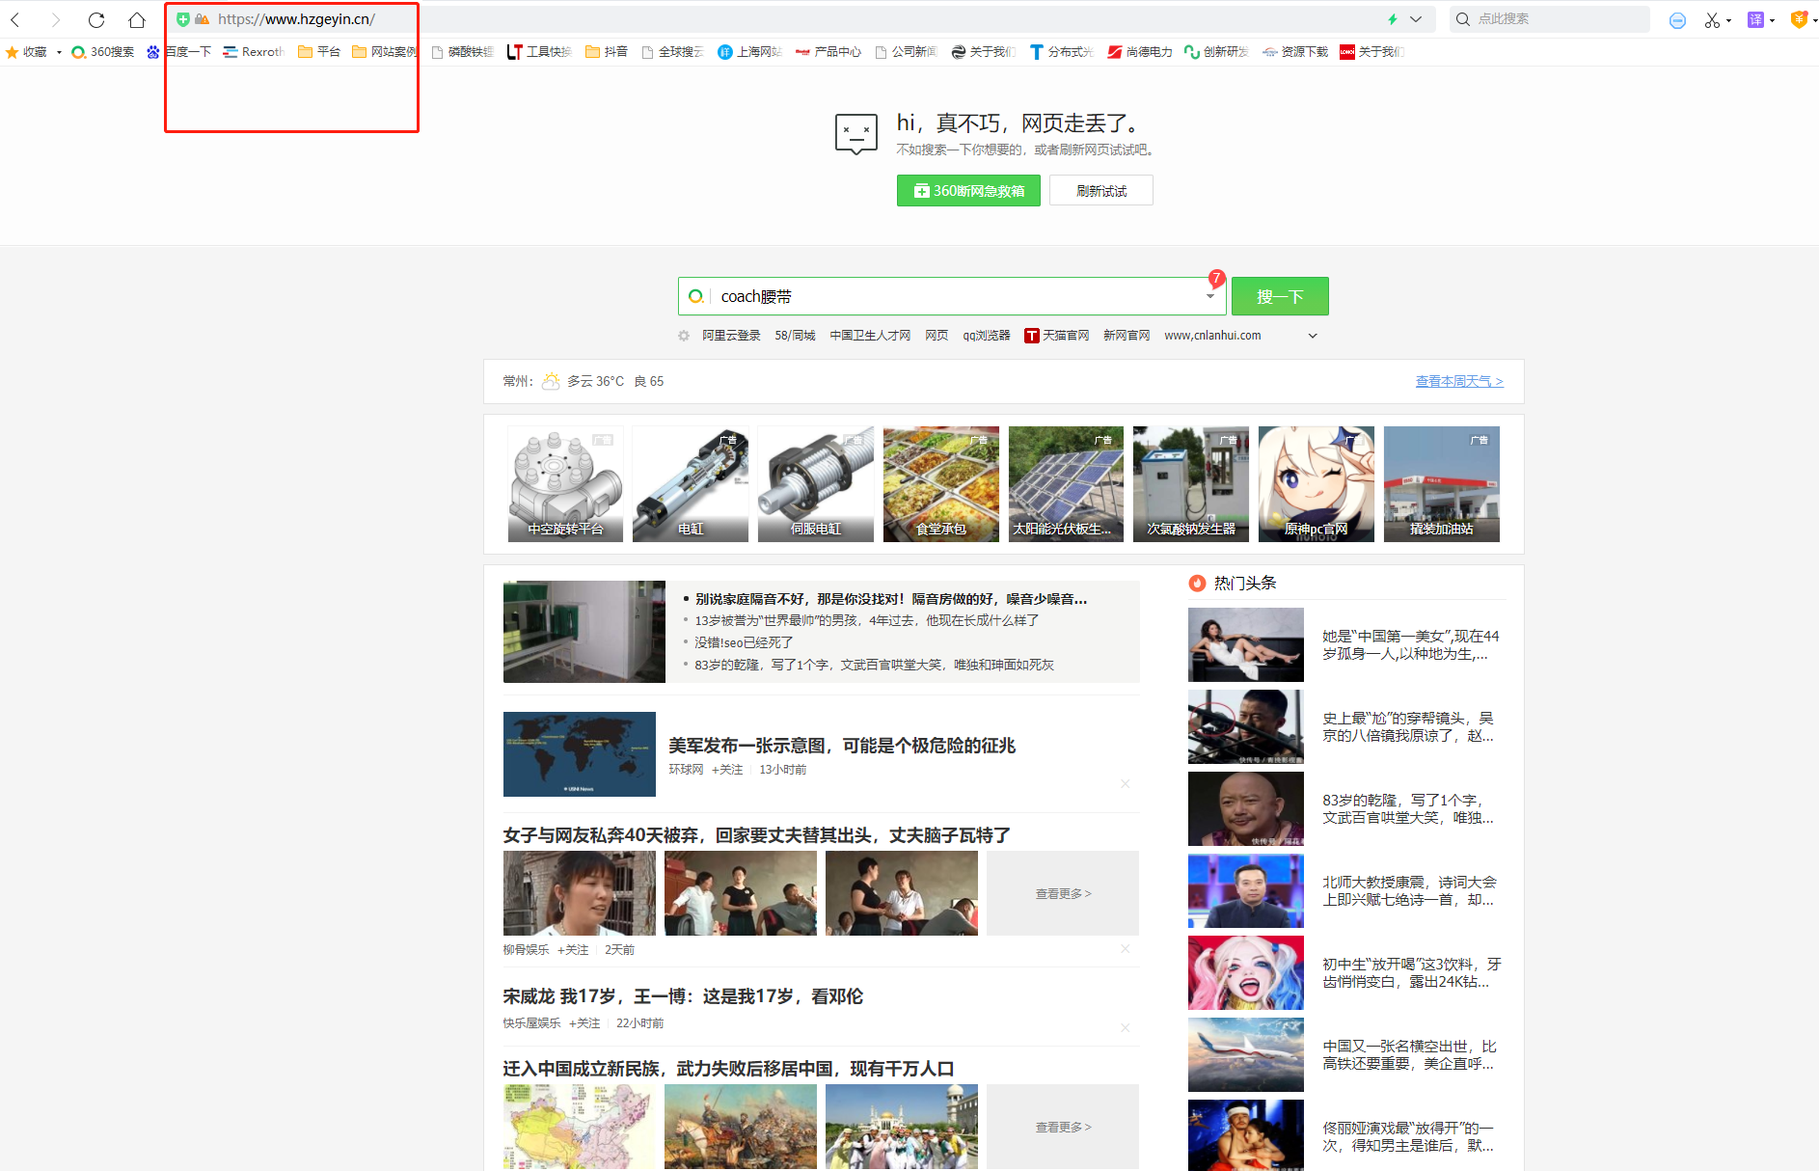This screenshot has width=1819, height=1171.
Task: Go to the browser home page icon
Action: [x=137, y=19]
